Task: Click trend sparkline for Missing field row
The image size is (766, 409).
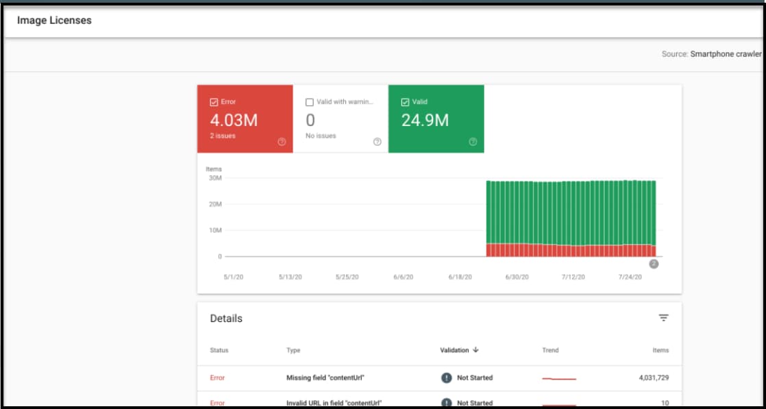Action: [559, 379]
